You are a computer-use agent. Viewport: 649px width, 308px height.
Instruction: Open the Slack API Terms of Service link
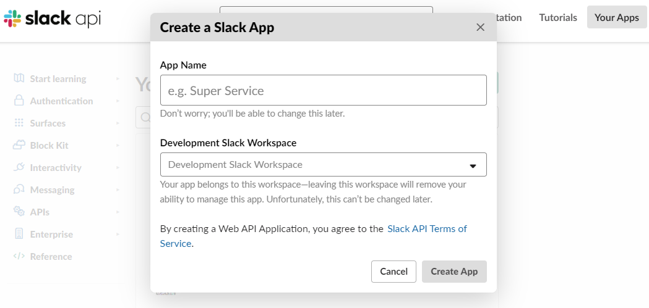tap(427, 229)
